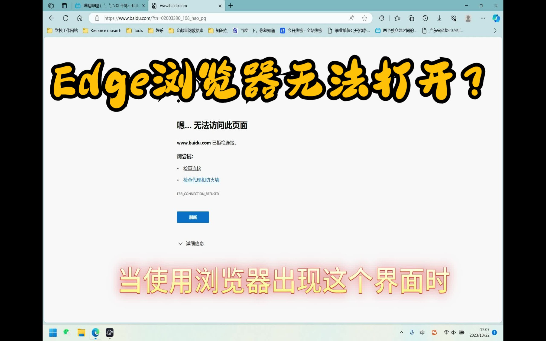Click the Downloads icon in toolbar
Screen dimensions: 546x341
pos(440,18)
